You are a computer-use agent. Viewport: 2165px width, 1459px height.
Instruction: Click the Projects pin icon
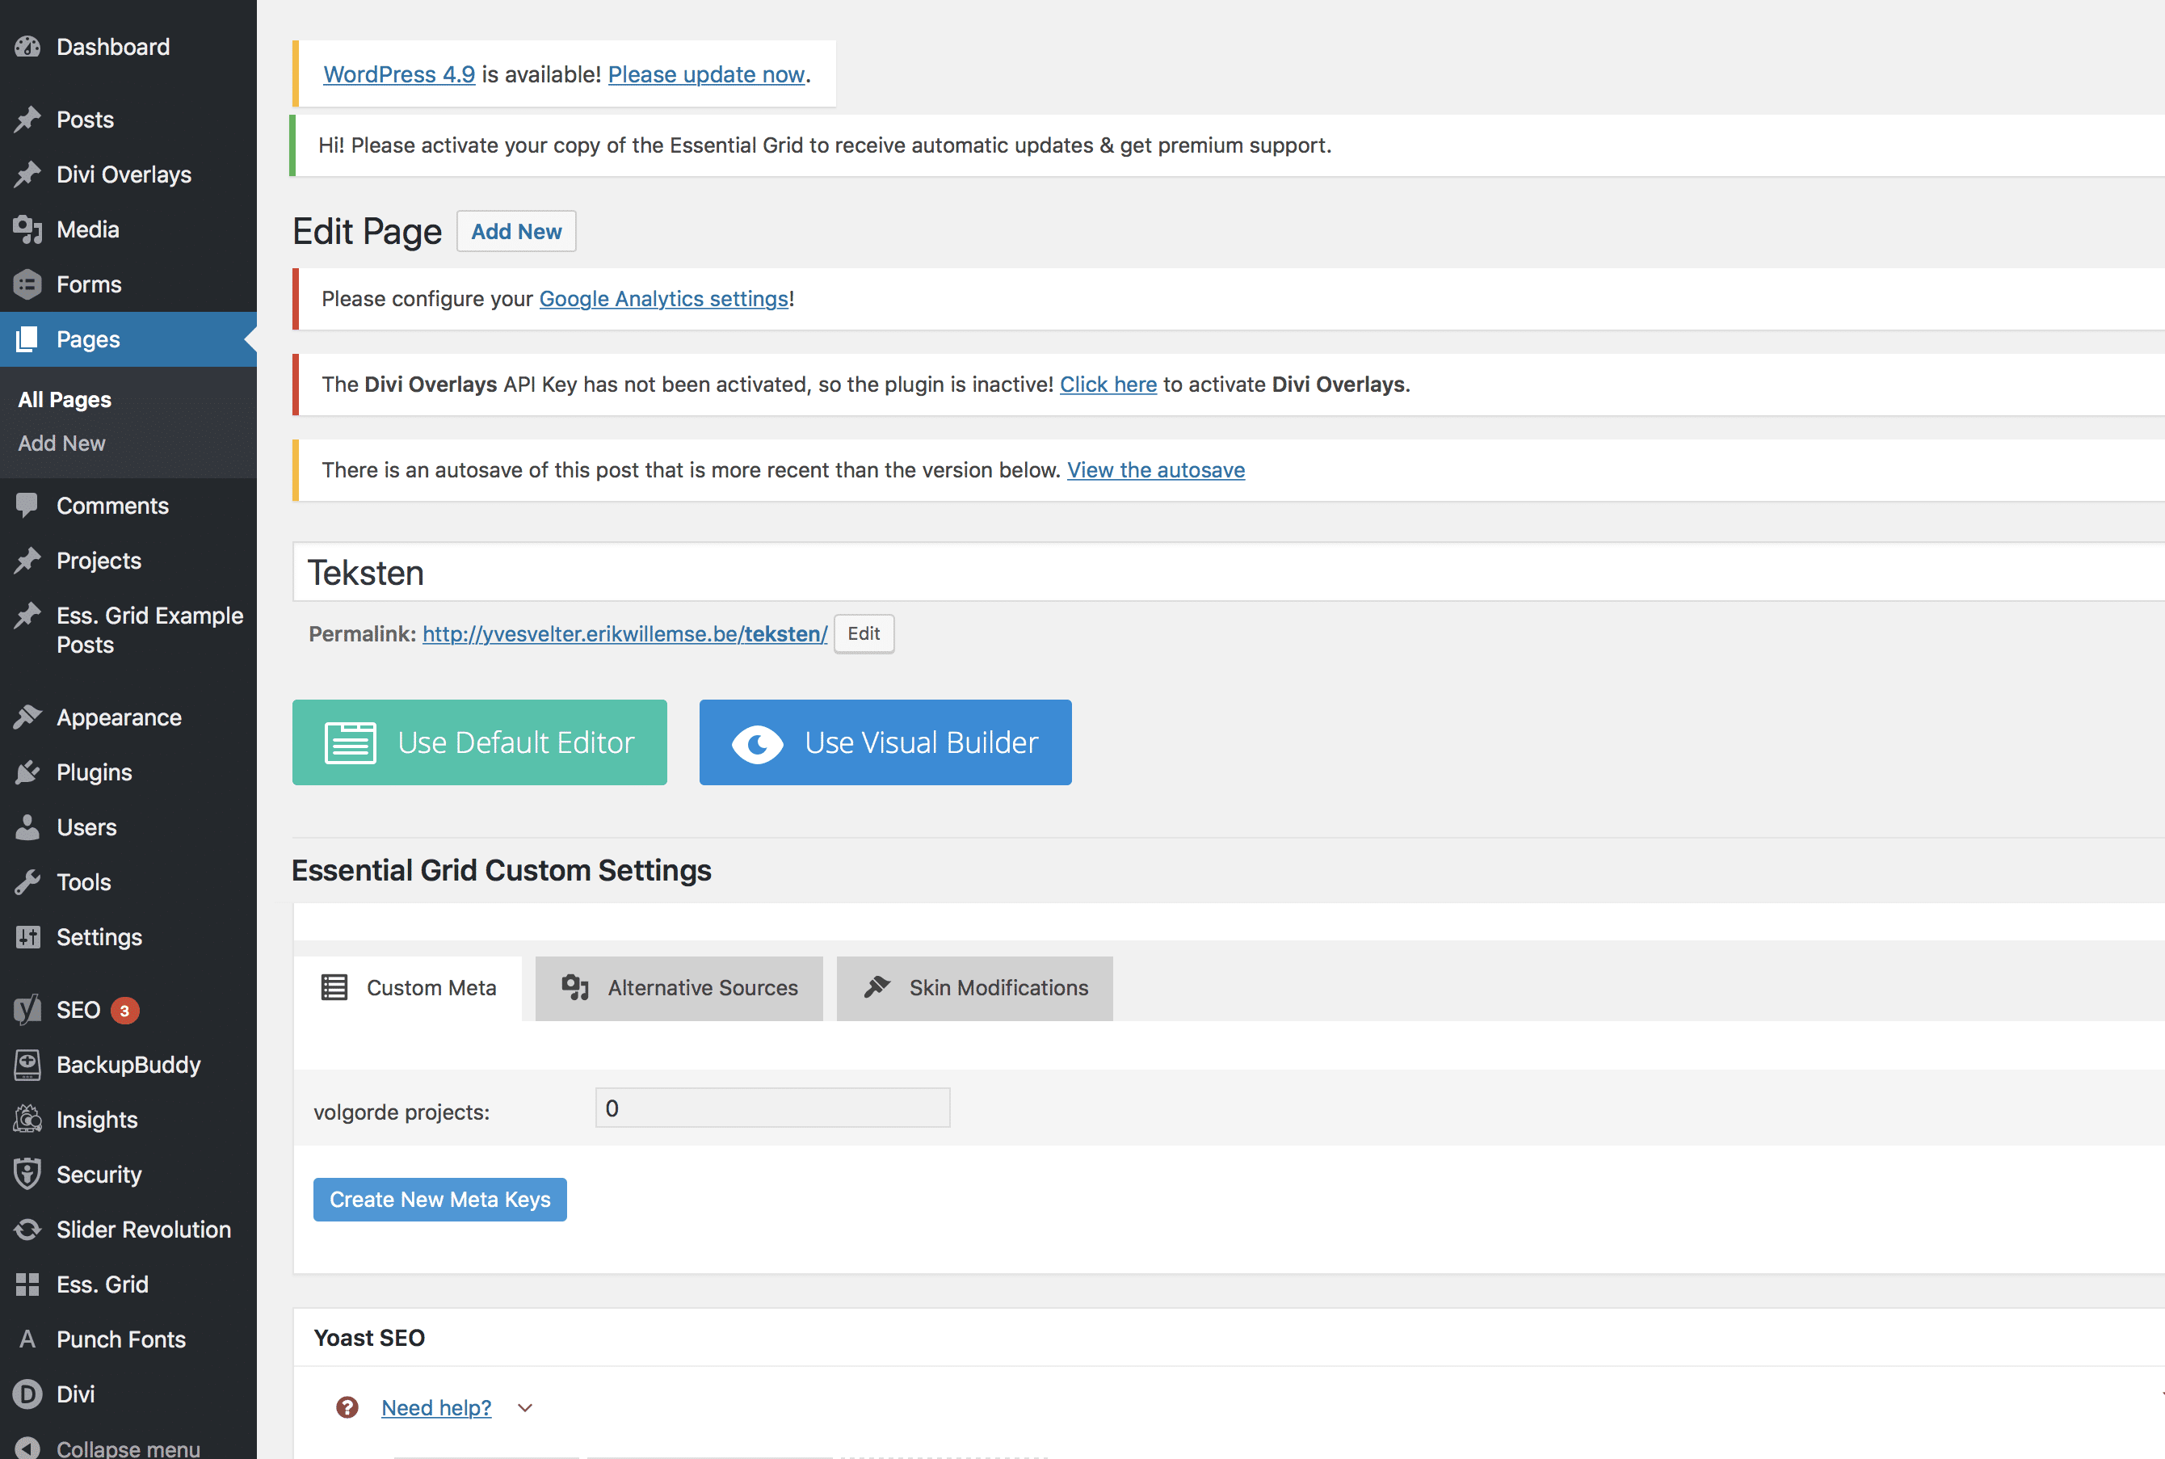[28, 560]
